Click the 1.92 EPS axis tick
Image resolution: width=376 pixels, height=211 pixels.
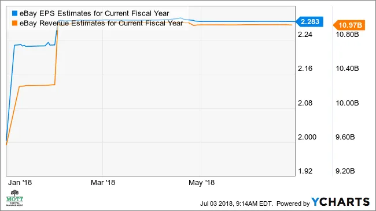point(305,171)
